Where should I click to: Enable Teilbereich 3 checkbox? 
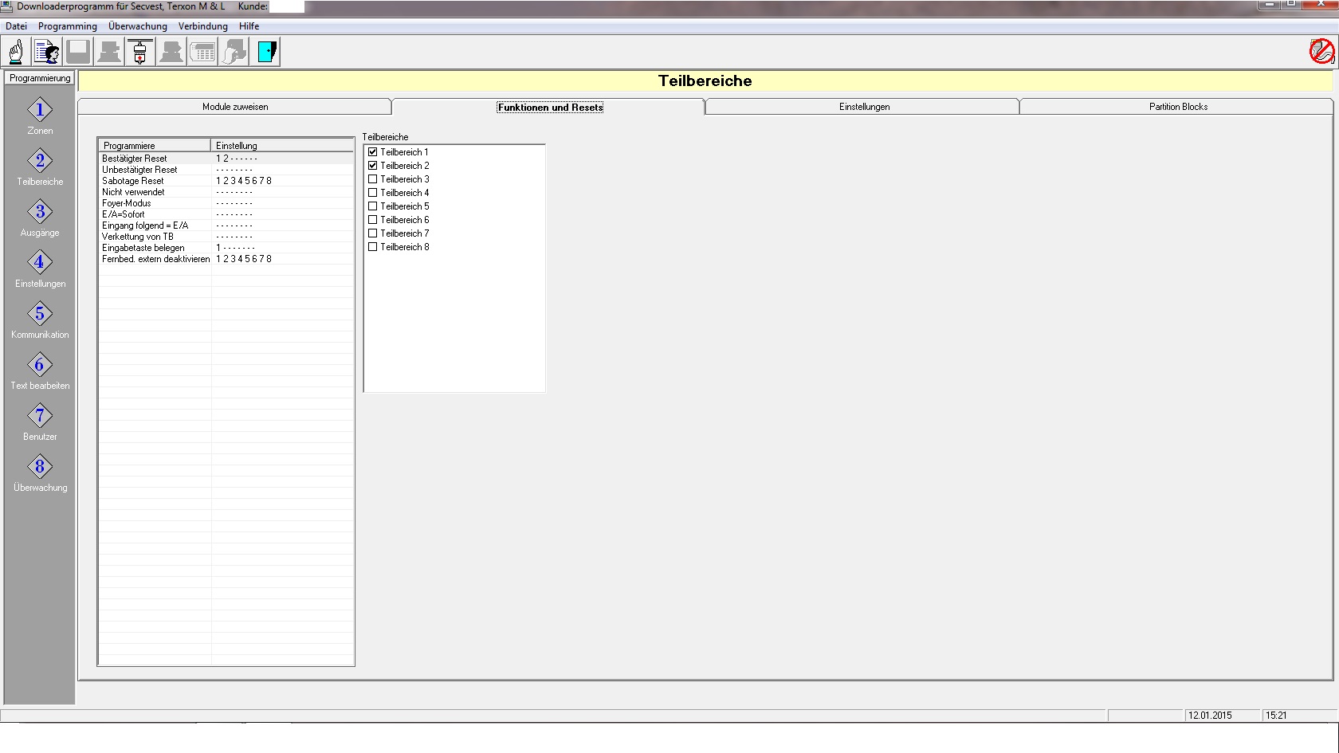(x=372, y=179)
